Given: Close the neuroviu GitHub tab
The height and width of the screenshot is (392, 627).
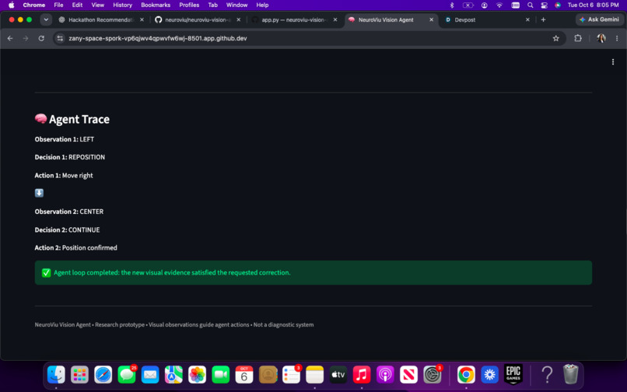Looking at the screenshot, I should pyautogui.click(x=238, y=19).
